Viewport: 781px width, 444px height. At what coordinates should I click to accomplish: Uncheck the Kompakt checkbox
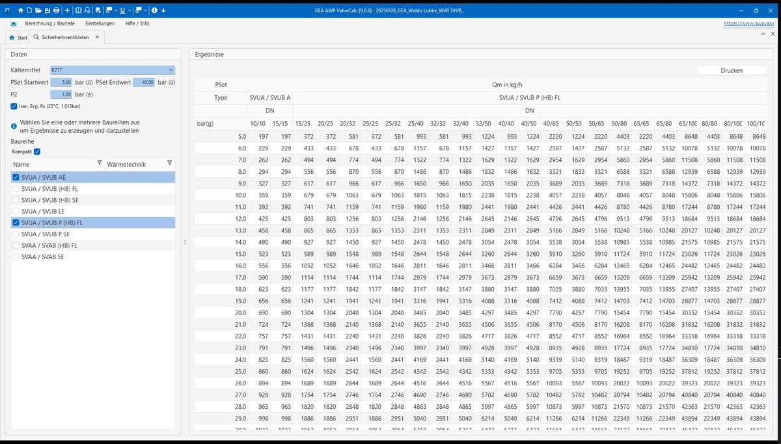click(37, 152)
